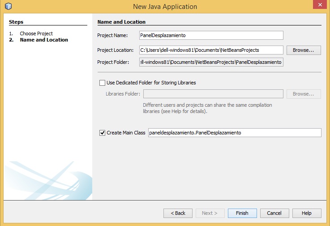Click the Browse button for Libraries Folder
The width and height of the screenshot is (330, 226).
[303, 94]
